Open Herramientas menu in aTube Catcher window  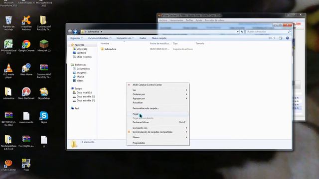(176, 20)
